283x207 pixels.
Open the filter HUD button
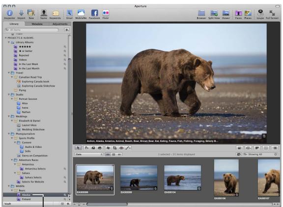pos(239,154)
